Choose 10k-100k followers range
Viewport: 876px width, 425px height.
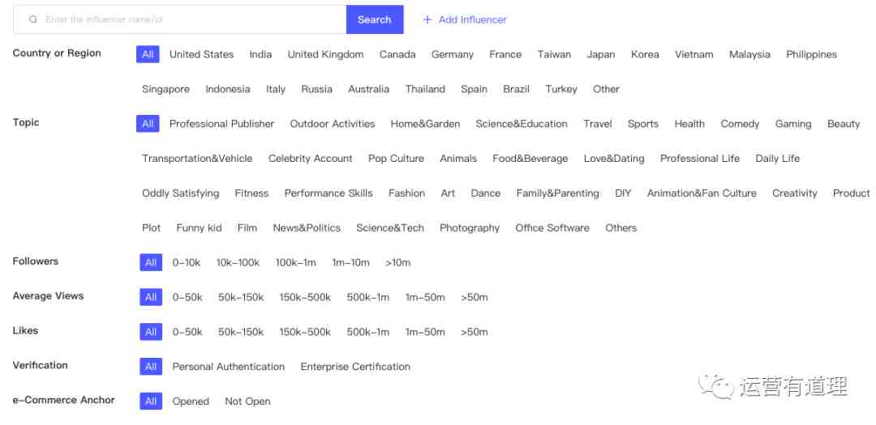[238, 262]
